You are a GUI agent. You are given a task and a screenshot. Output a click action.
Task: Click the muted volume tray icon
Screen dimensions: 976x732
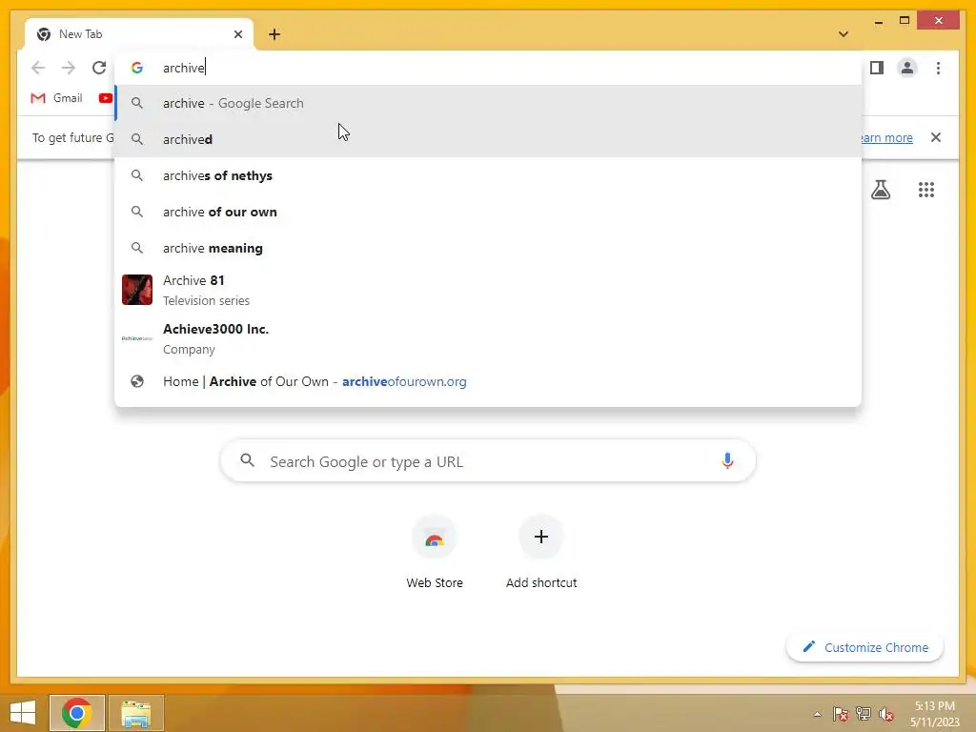coord(886,714)
